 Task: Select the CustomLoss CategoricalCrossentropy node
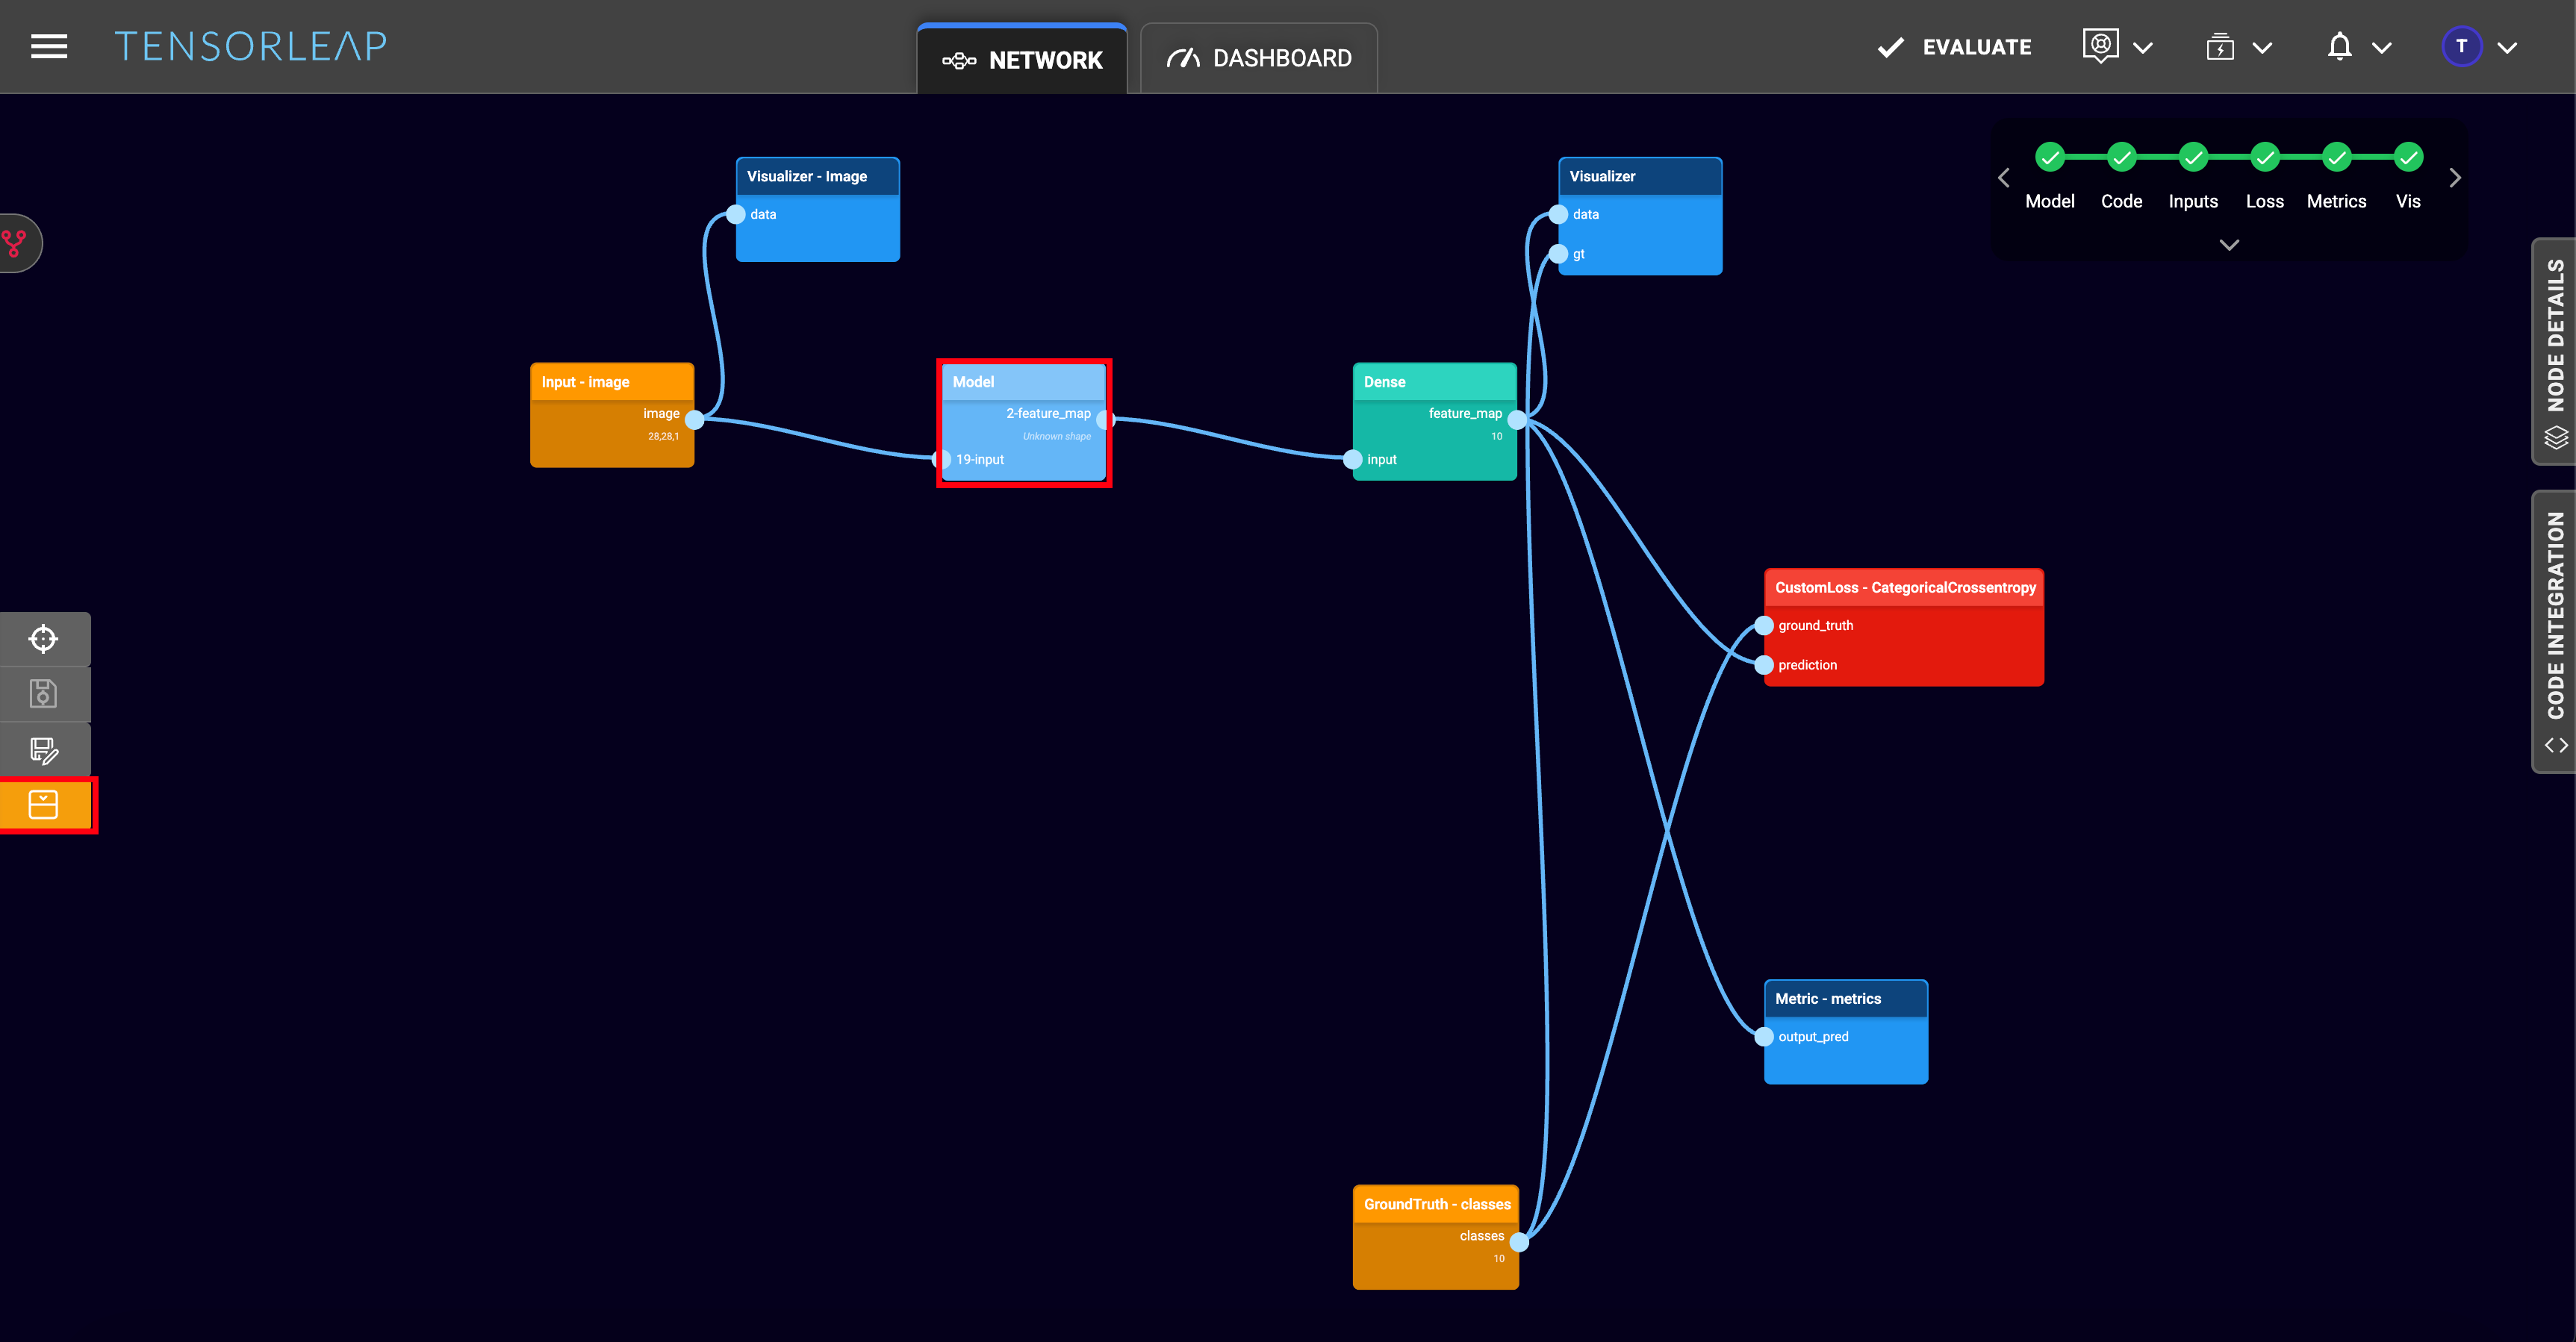[x=1904, y=587]
